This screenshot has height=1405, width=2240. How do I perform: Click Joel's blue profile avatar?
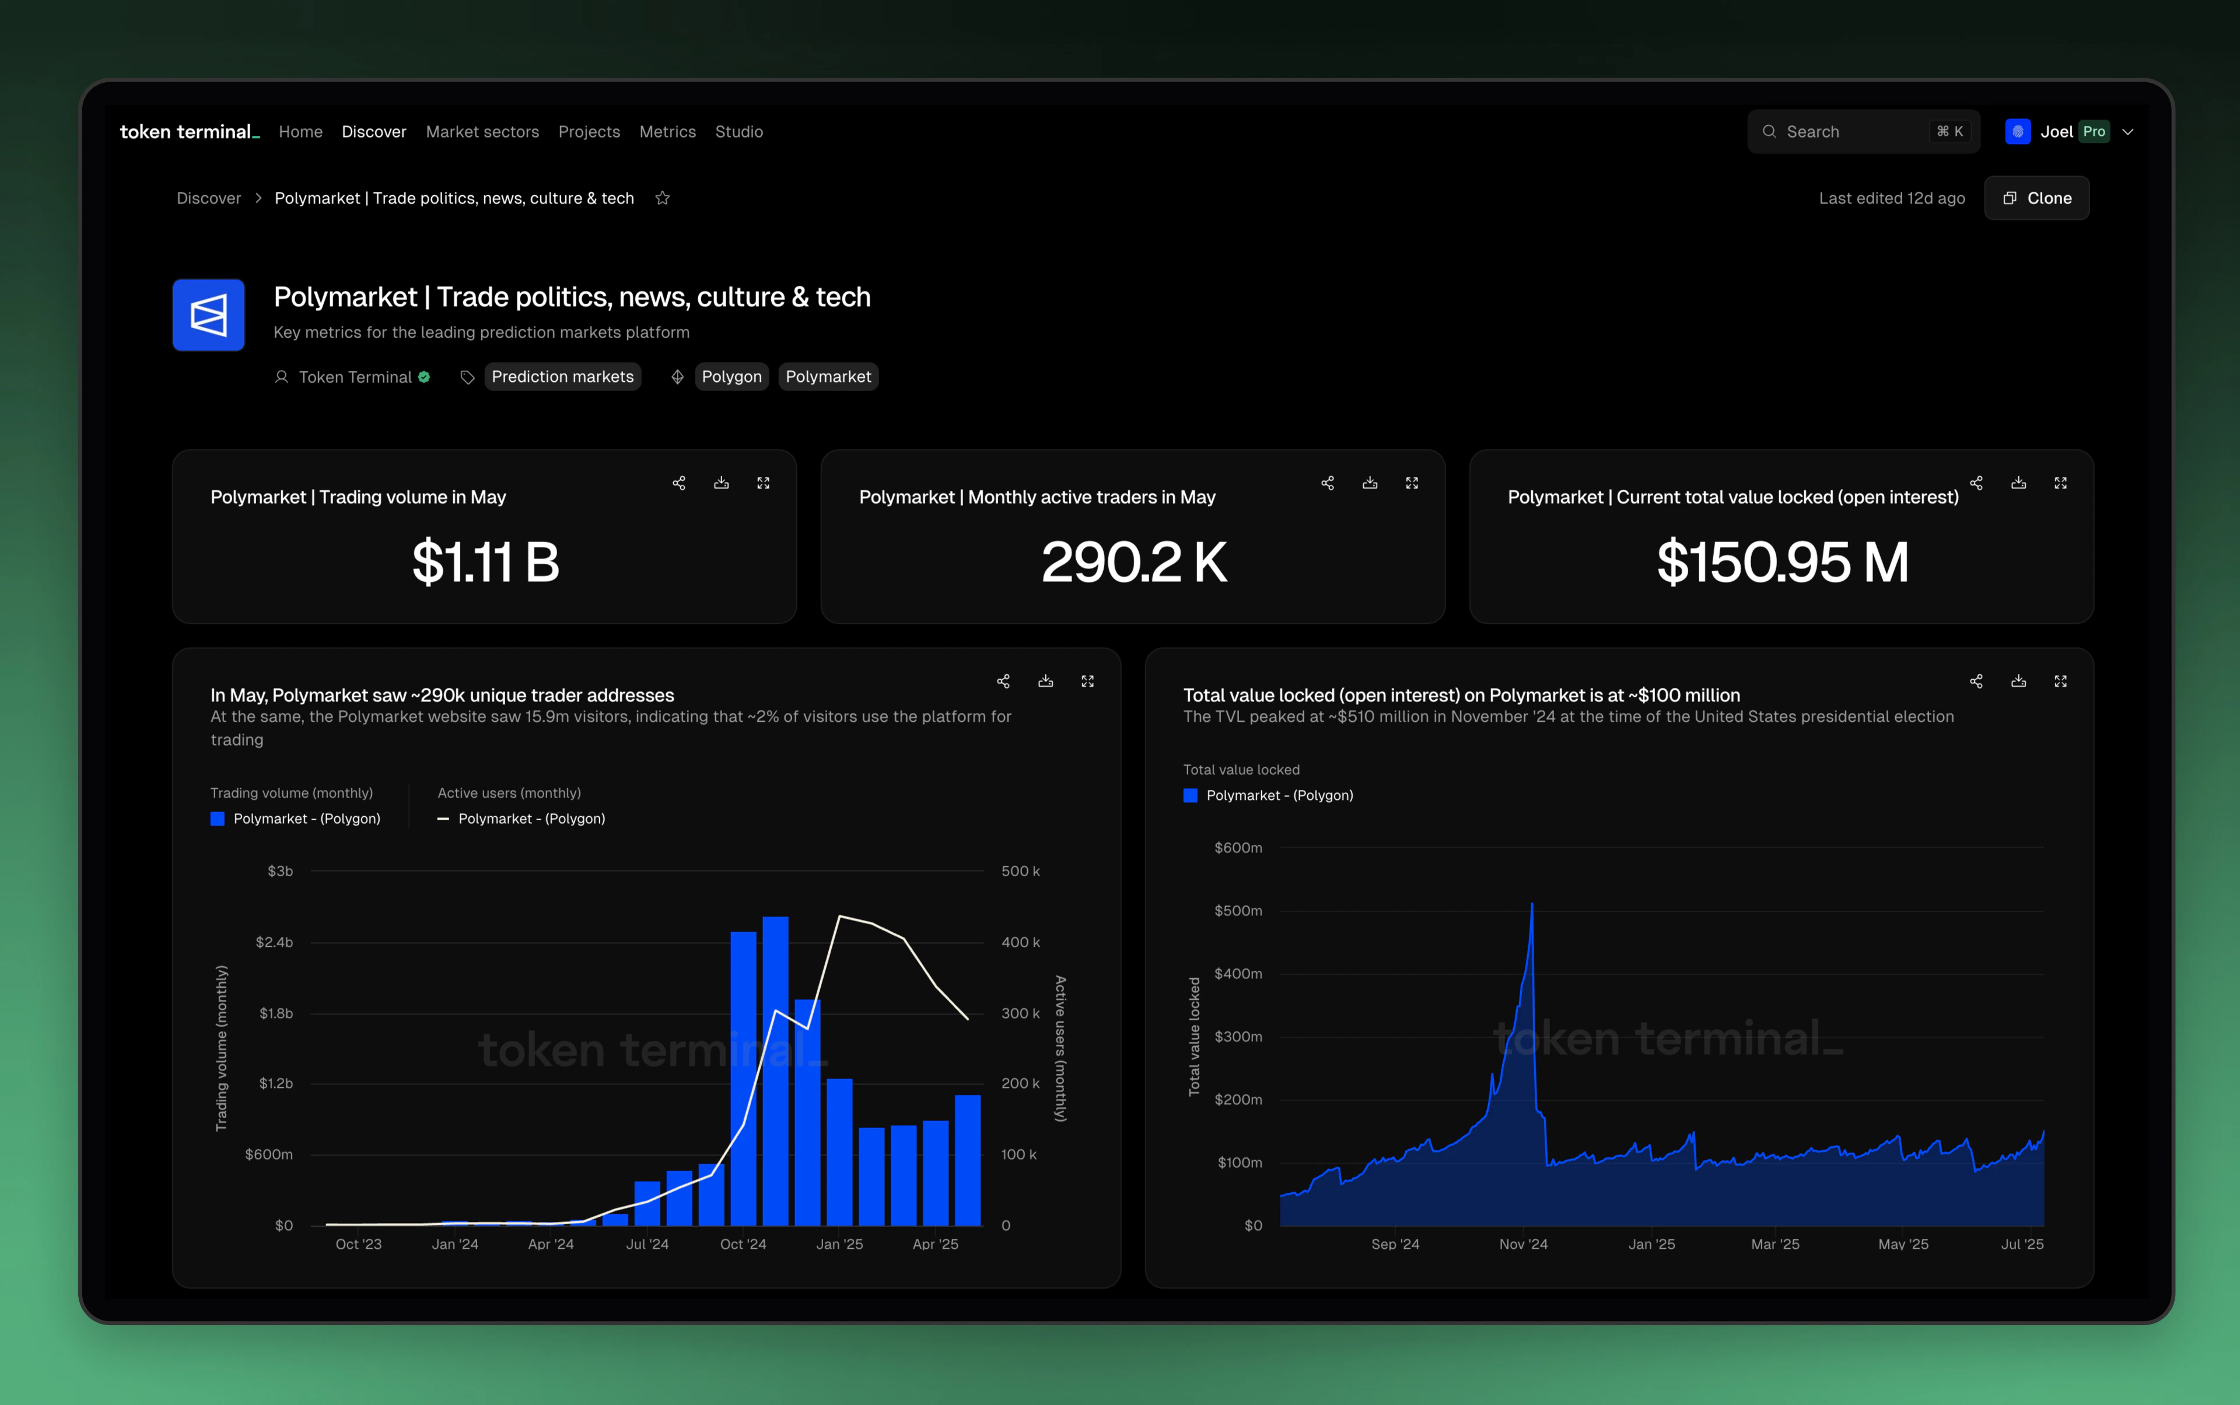[x=2018, y=132]
